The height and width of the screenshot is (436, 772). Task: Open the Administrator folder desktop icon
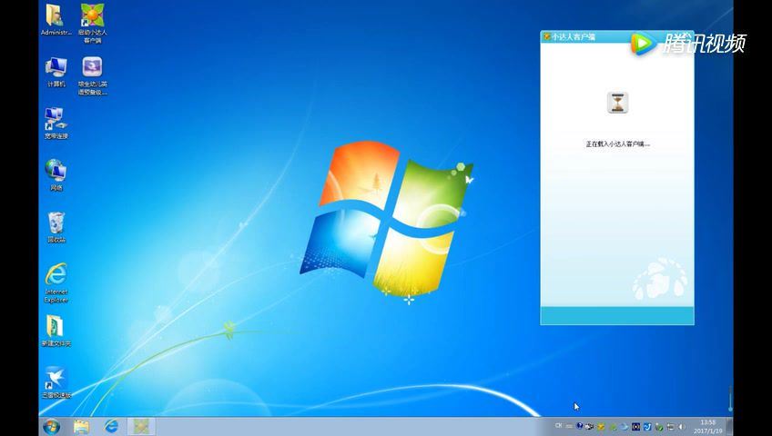pos(56,20)
